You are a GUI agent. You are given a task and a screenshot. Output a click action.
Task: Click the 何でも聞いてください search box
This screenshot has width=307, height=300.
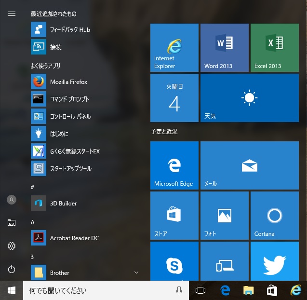click(106, 290)
